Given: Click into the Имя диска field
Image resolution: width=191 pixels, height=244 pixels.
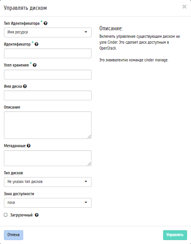Looking at the screenshot, I should pyautogui.click(x=48, y=95).
